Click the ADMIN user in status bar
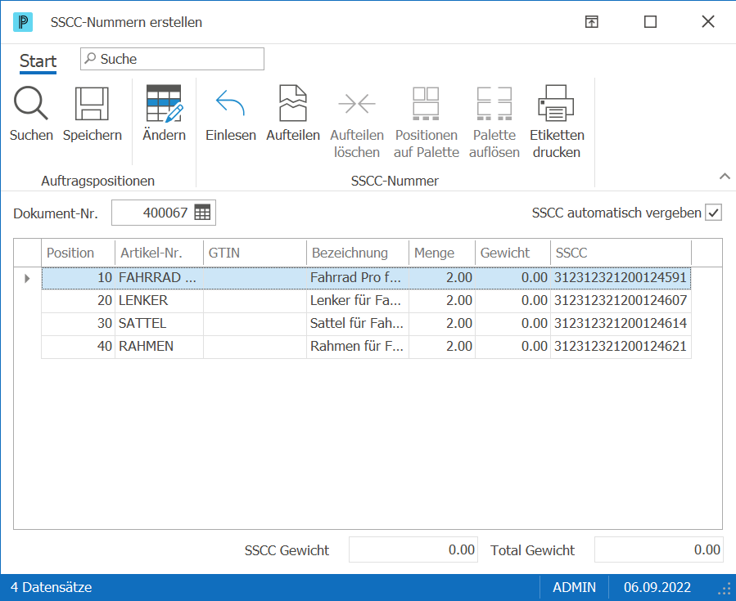 coord(574,587)
